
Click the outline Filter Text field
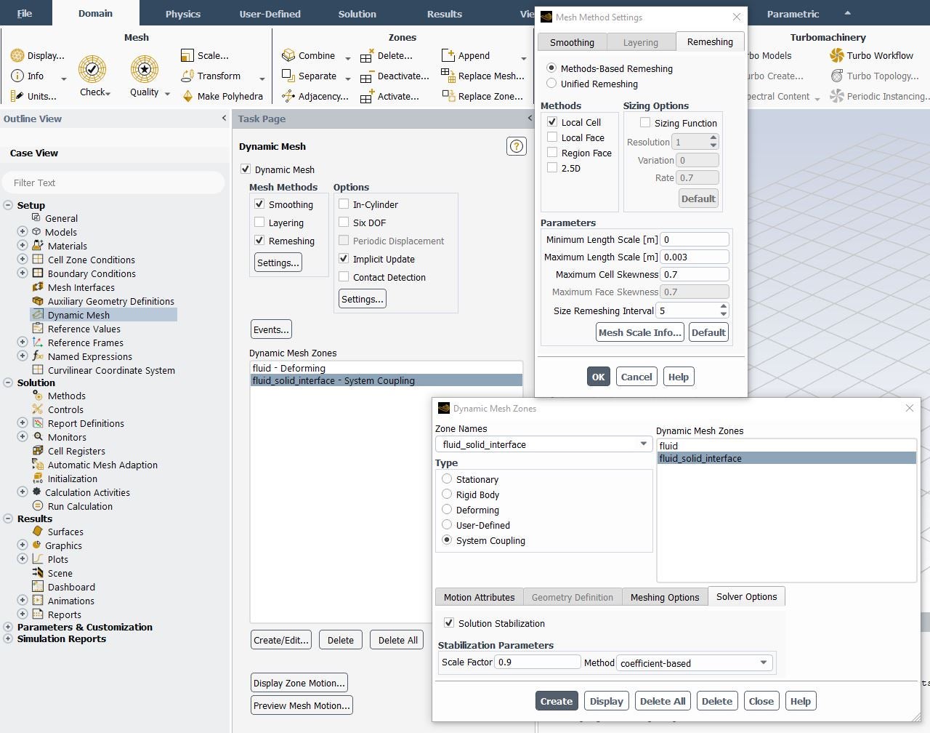[x=113, y=183]
